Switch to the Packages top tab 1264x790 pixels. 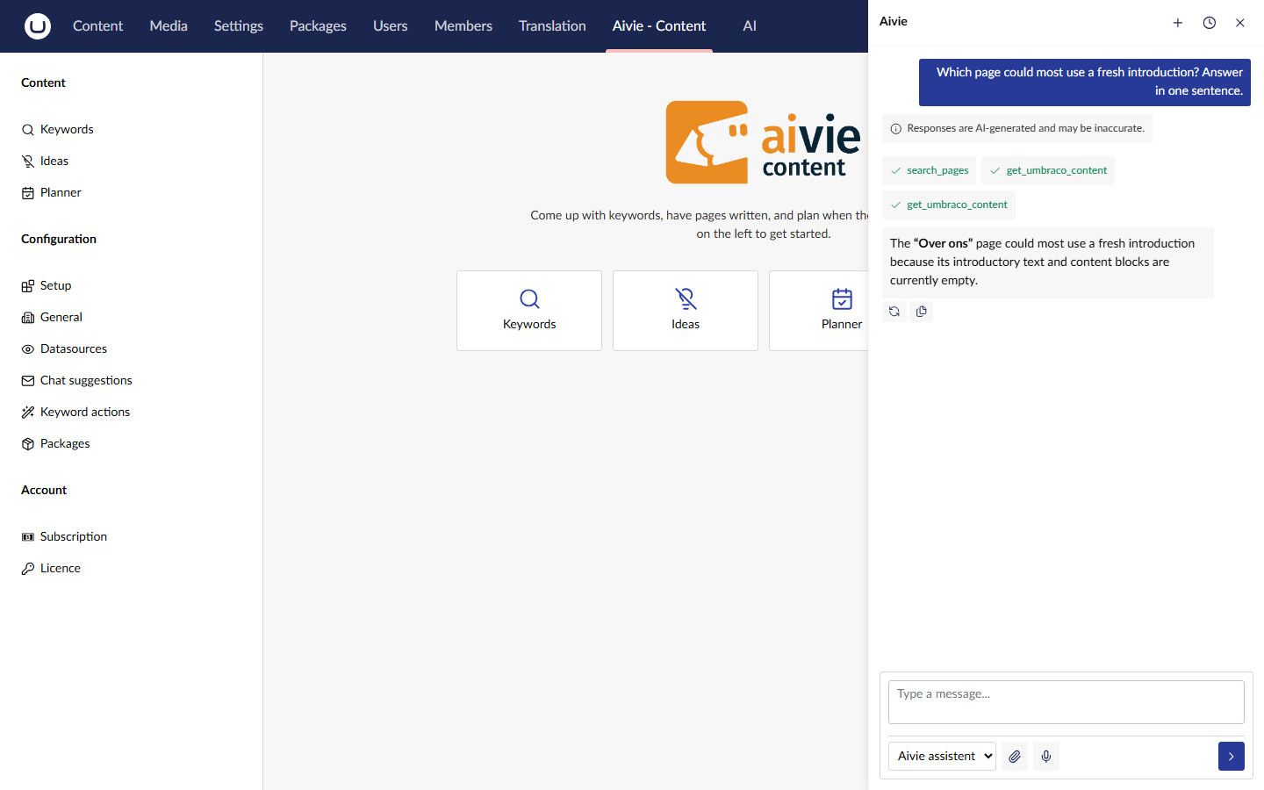(318, 26)
